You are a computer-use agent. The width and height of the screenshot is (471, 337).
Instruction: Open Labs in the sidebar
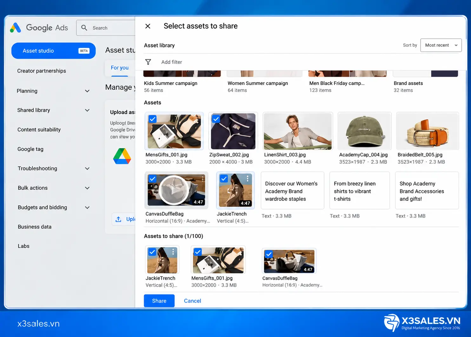pos(23,246)
